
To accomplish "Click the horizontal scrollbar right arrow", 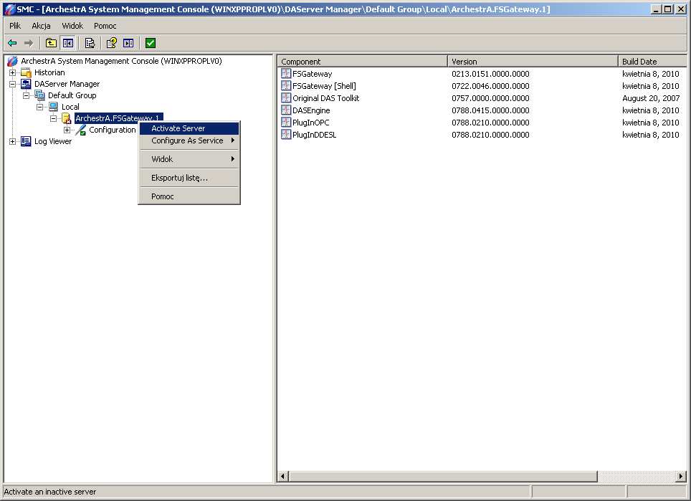I will click(681, 476).
